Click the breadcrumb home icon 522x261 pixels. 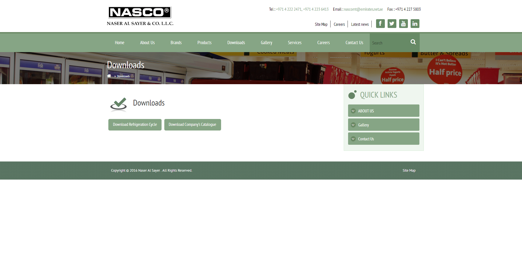pyautogui.click(x=109, y=76)
